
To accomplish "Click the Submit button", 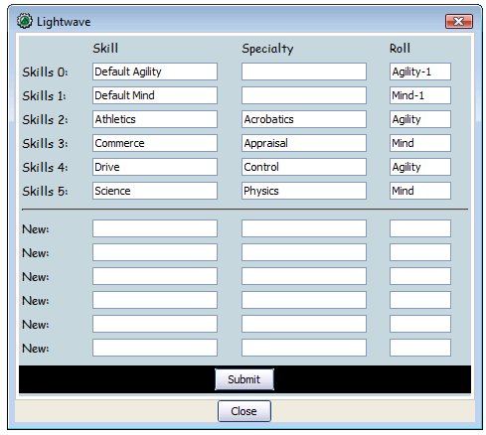I will coord(244,379).
